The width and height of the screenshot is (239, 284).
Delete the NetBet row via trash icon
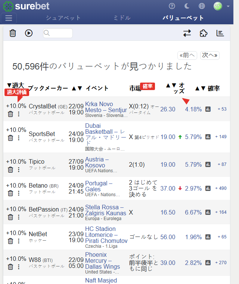click(10, 241)
